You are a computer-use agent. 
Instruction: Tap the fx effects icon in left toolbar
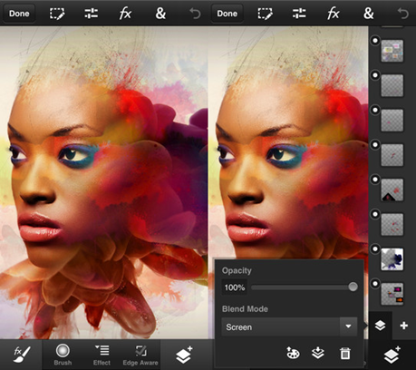pyautogui.click(x=125, y=14)
